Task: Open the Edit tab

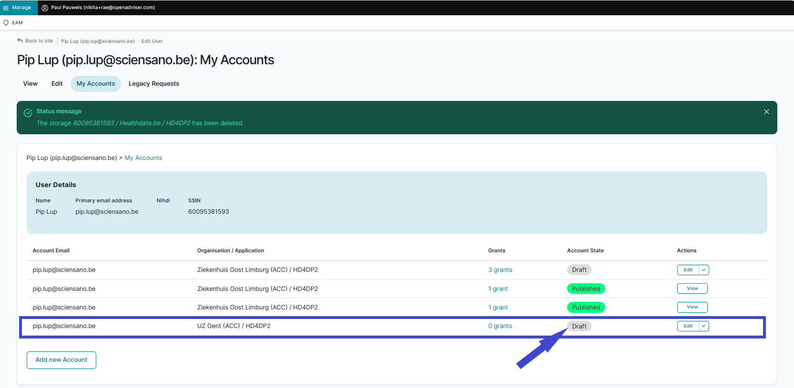Action: point(57,84)
